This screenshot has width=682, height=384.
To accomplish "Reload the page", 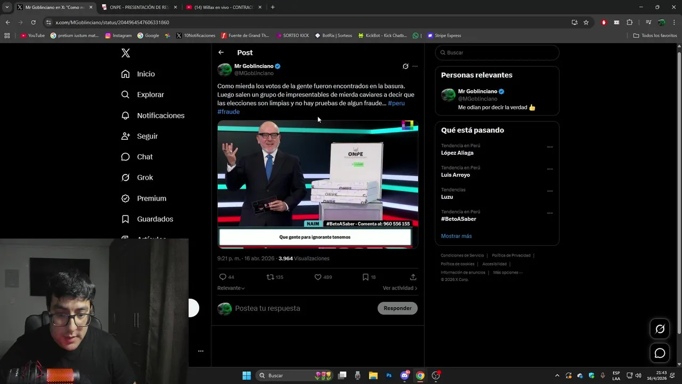I will pos(33,22).
